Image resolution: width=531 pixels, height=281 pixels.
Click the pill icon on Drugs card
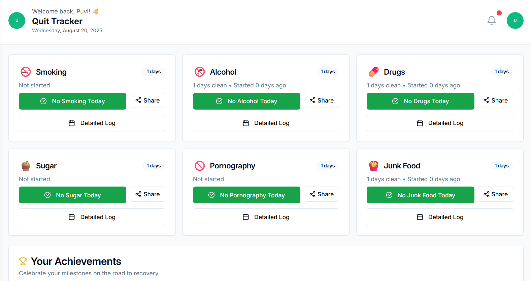tap(373, 72)
